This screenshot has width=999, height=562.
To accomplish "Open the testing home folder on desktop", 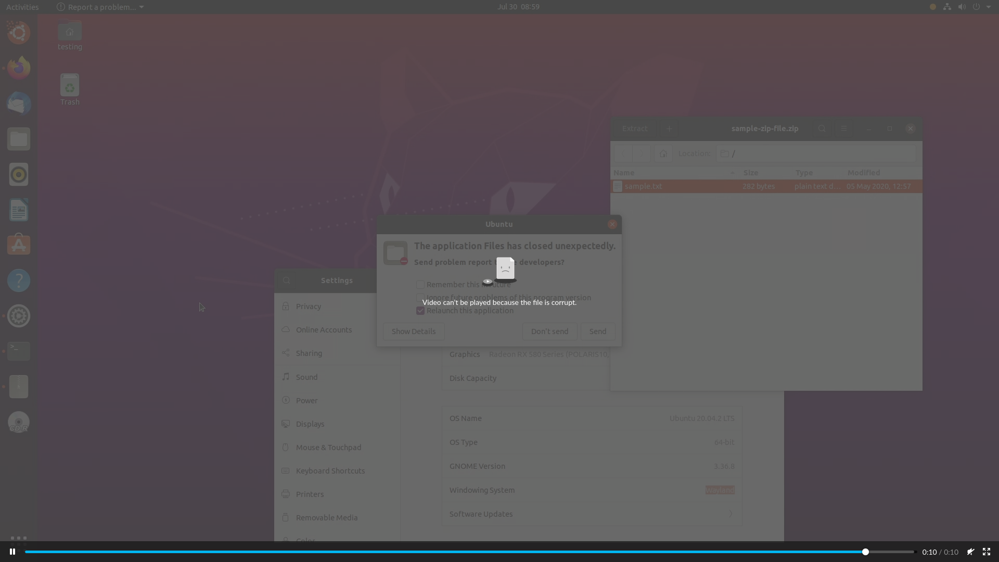I will 70,35.
